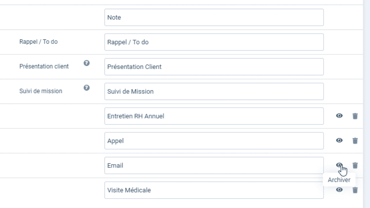Click into Suivi de Mission field

pyautogui.click(x=214, y=92)
